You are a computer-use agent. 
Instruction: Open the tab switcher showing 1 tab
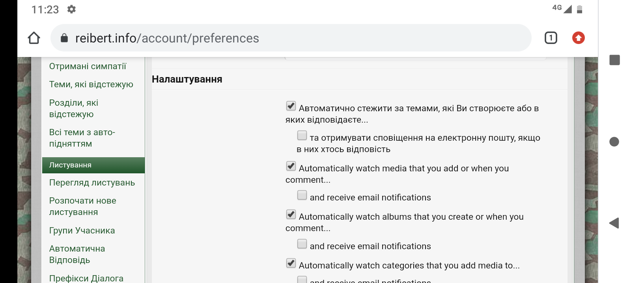click(x=551, y=38)
